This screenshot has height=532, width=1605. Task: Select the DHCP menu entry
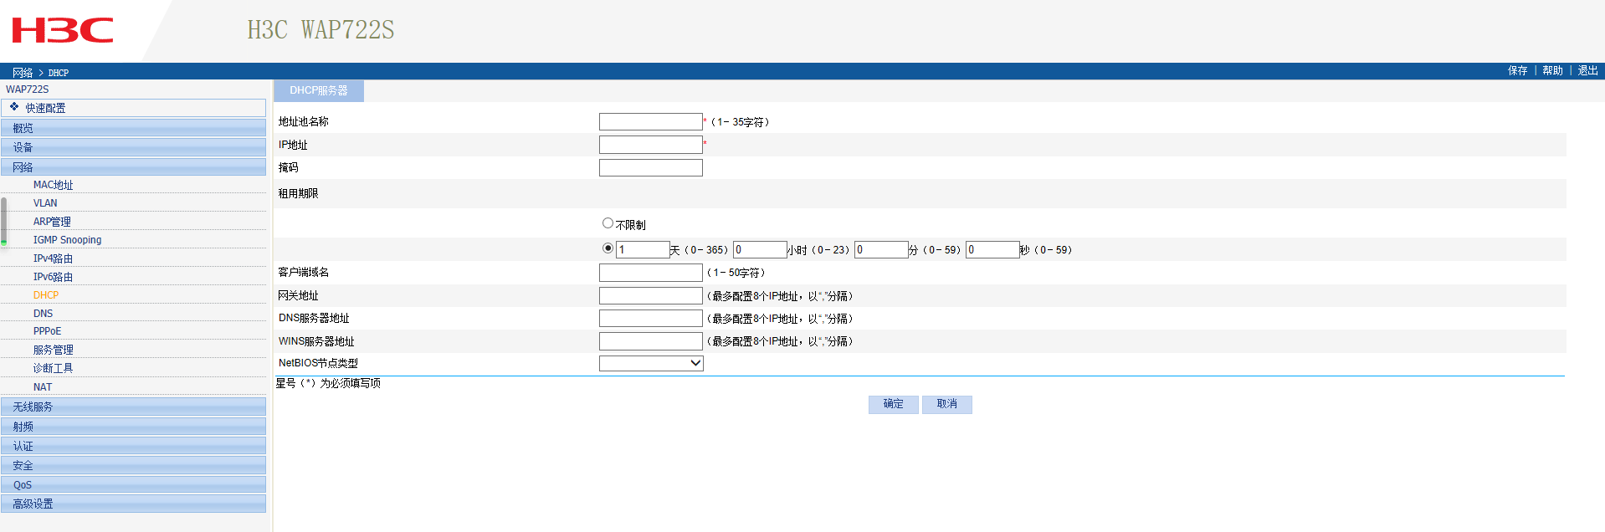click(x=46, y=295)
